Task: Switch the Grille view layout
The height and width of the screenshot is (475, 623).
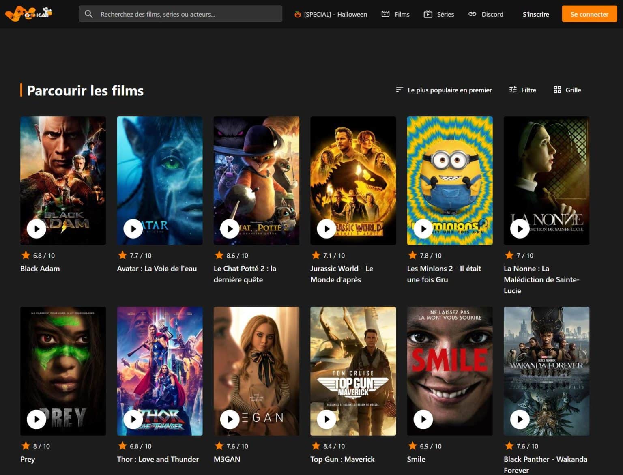Action: click(567, 90)
